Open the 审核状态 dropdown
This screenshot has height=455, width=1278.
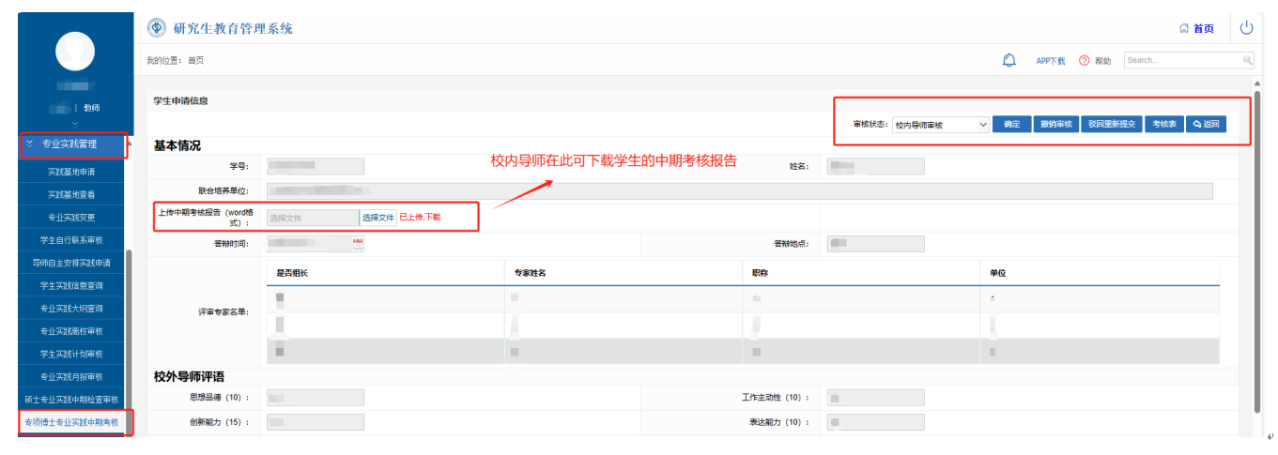[x=941, y=124]
